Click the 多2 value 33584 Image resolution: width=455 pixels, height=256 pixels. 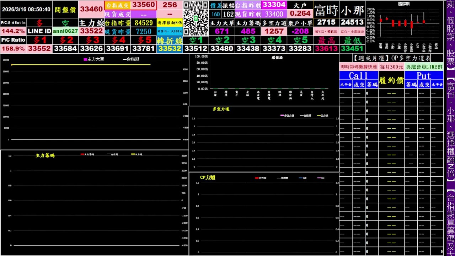point(65,49)
